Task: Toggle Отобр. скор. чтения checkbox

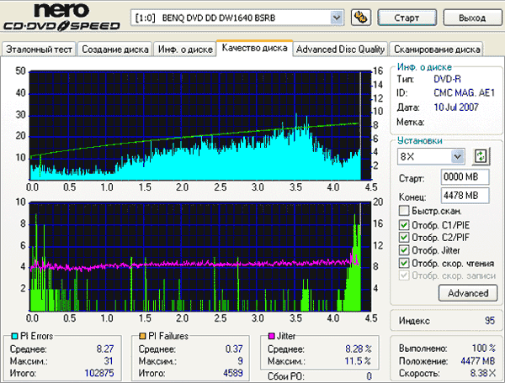Action: (x=404, y=263)
